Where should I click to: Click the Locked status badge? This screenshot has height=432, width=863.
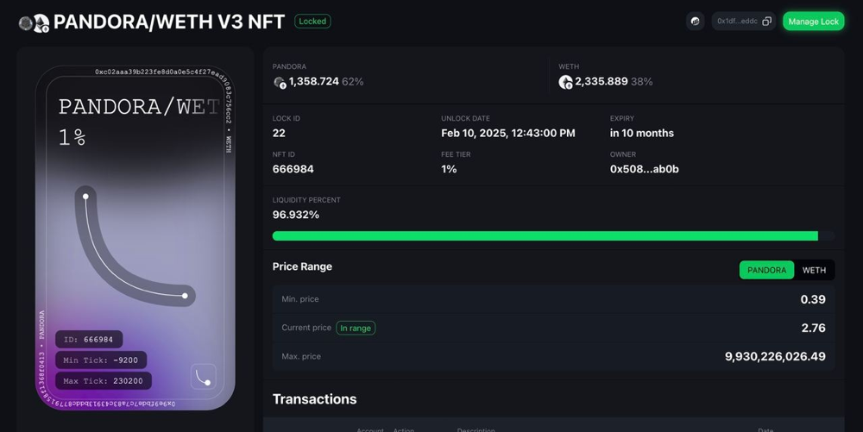pyautogui.click(x=312, y=22)
